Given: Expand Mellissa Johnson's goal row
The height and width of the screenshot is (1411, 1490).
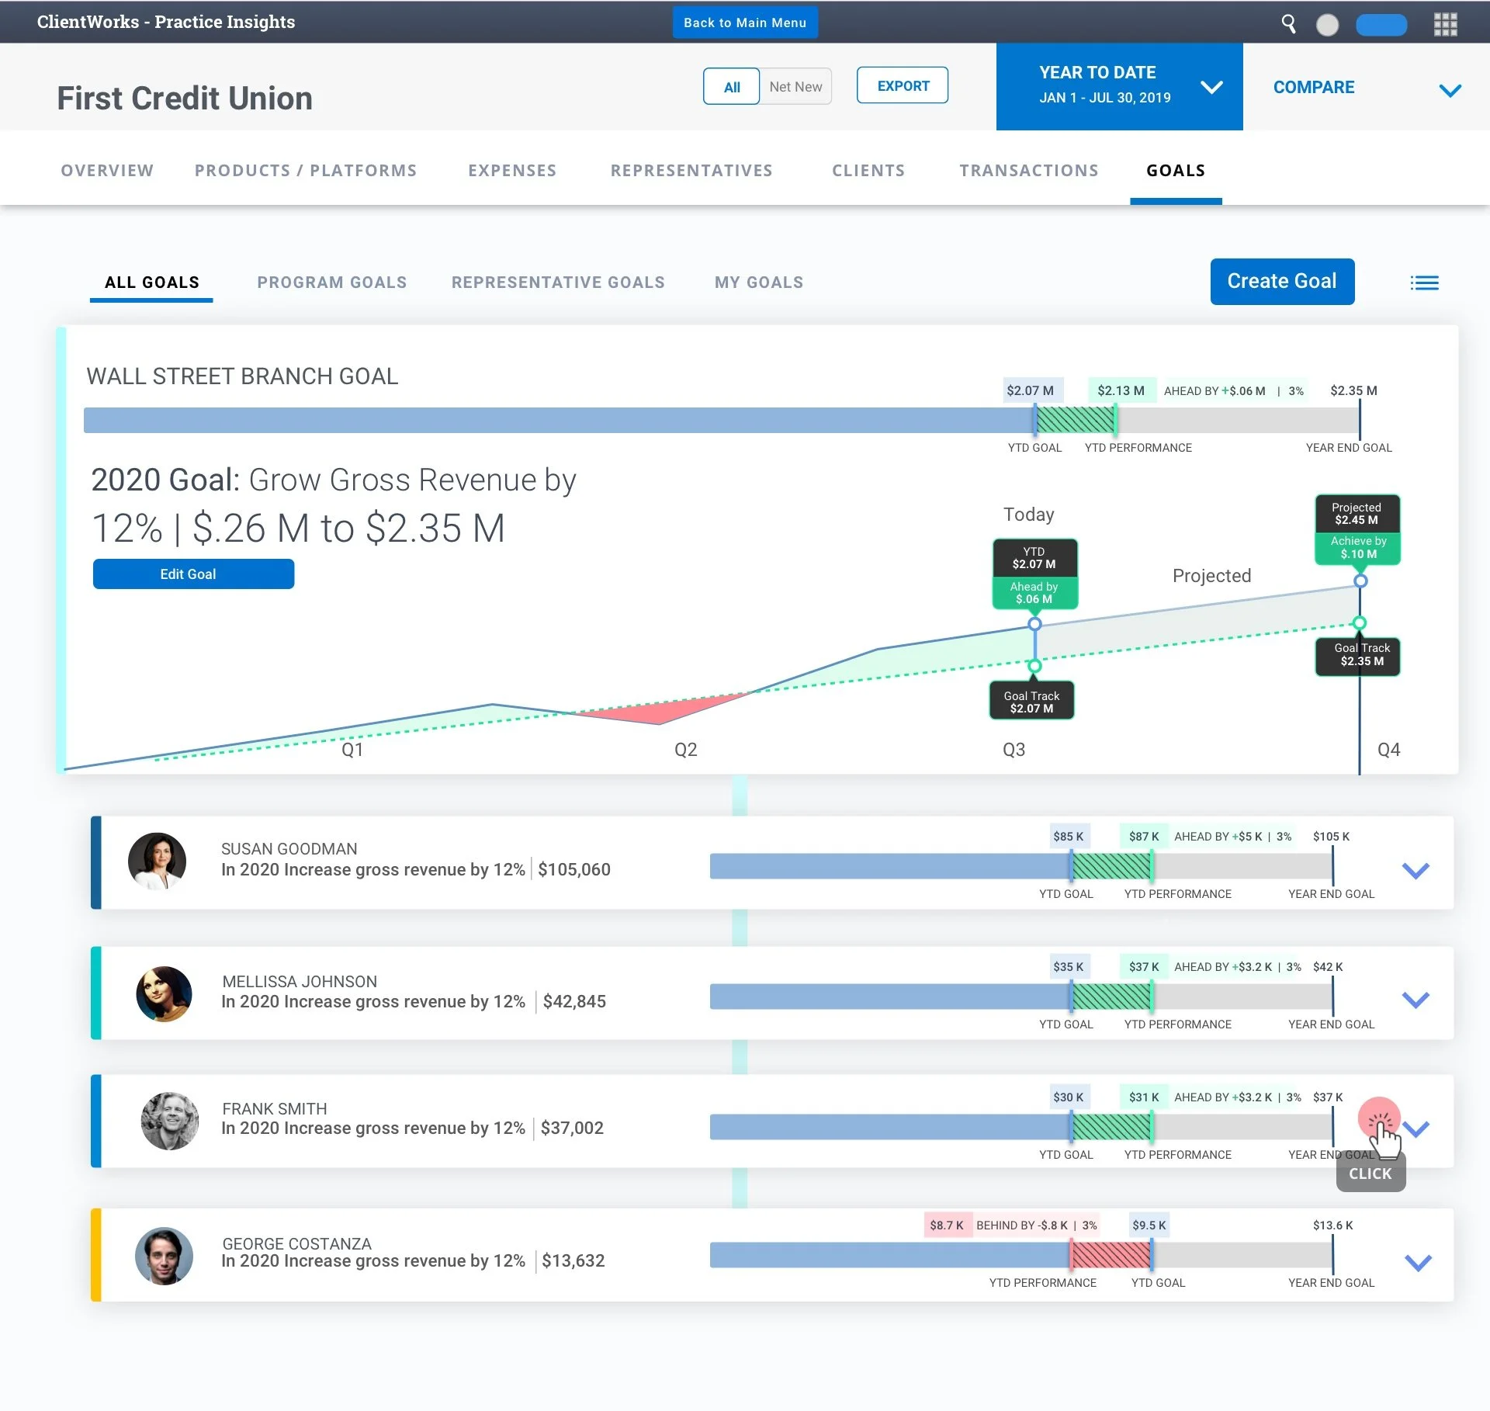Looking at the screenshot, I should tap(1415, 1000).
